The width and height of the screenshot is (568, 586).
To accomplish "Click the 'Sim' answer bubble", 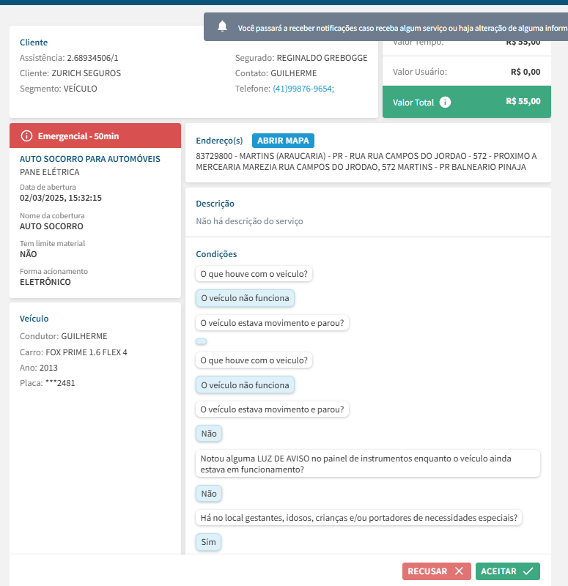I will (x=209, y=542).
